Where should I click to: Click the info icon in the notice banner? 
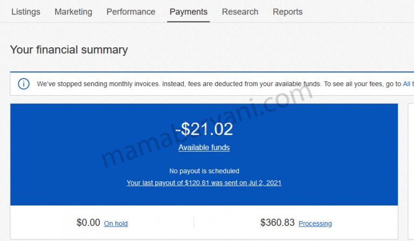coord(24,84)
